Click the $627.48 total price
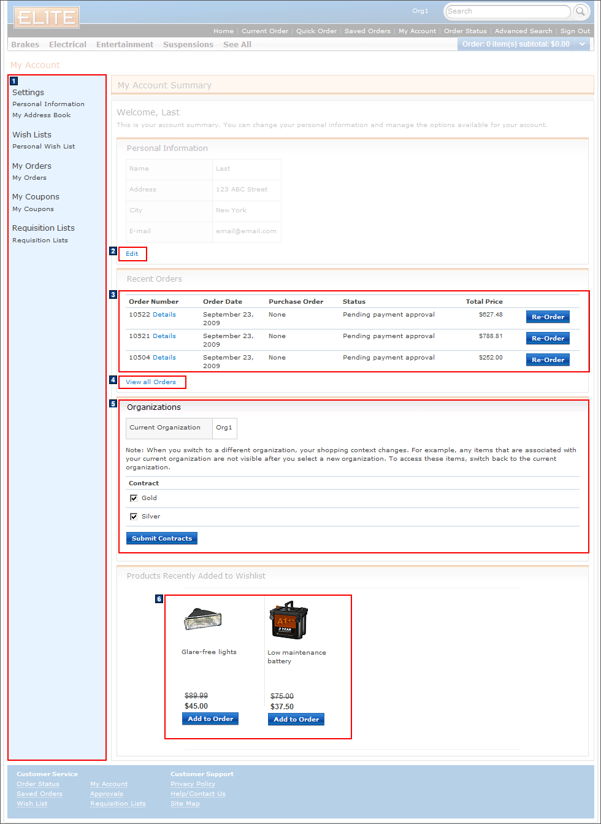Screen dimensions: 601x824 pyautogui.click(x=491, y=315)
